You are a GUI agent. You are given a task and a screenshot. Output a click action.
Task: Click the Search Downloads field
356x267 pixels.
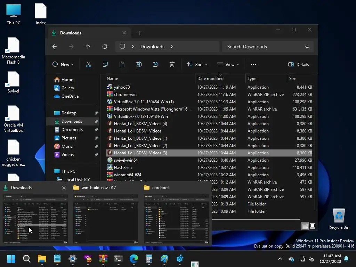pyautogui.click(x=268, y=47)
